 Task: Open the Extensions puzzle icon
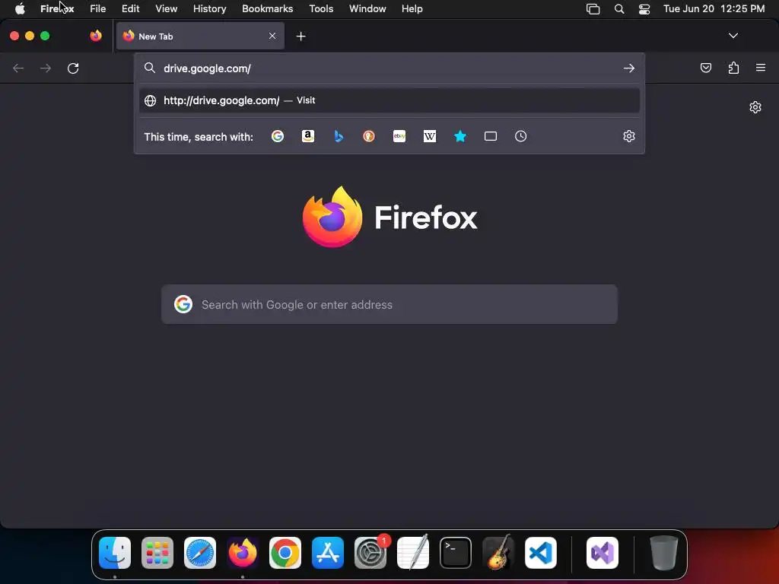pyautogui.click(x=733, y=68)
